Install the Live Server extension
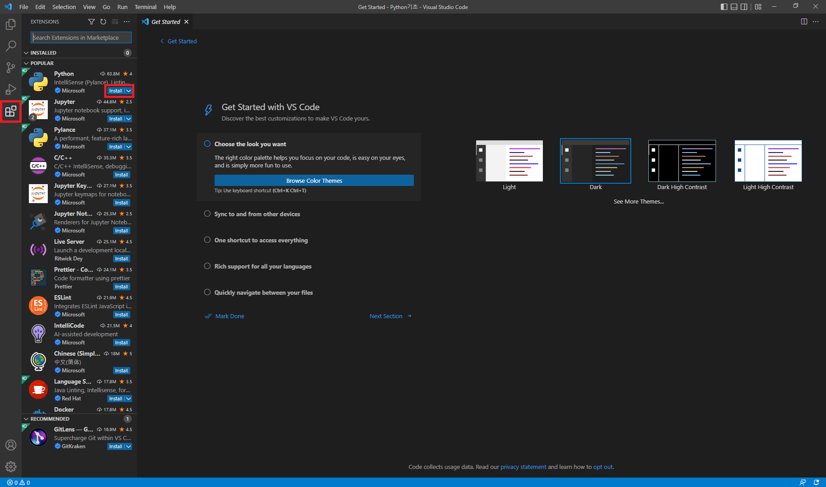826x487 pixels. 122,259
